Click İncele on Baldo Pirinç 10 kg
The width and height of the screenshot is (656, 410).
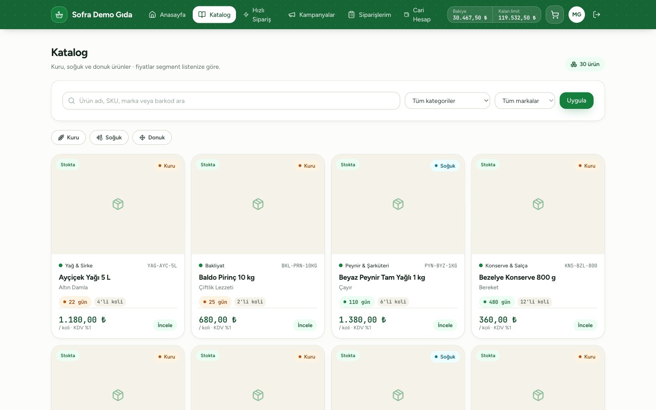coord(305,325)
